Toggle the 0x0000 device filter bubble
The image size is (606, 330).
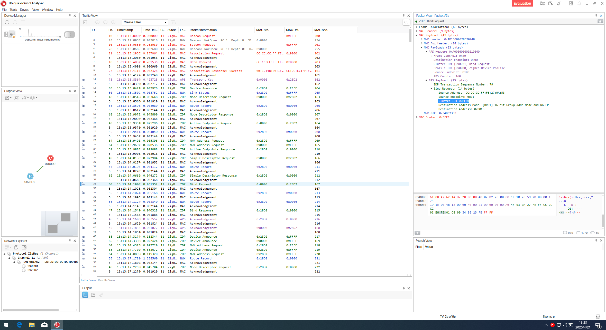pyautogui.click(x=24, y=266)
